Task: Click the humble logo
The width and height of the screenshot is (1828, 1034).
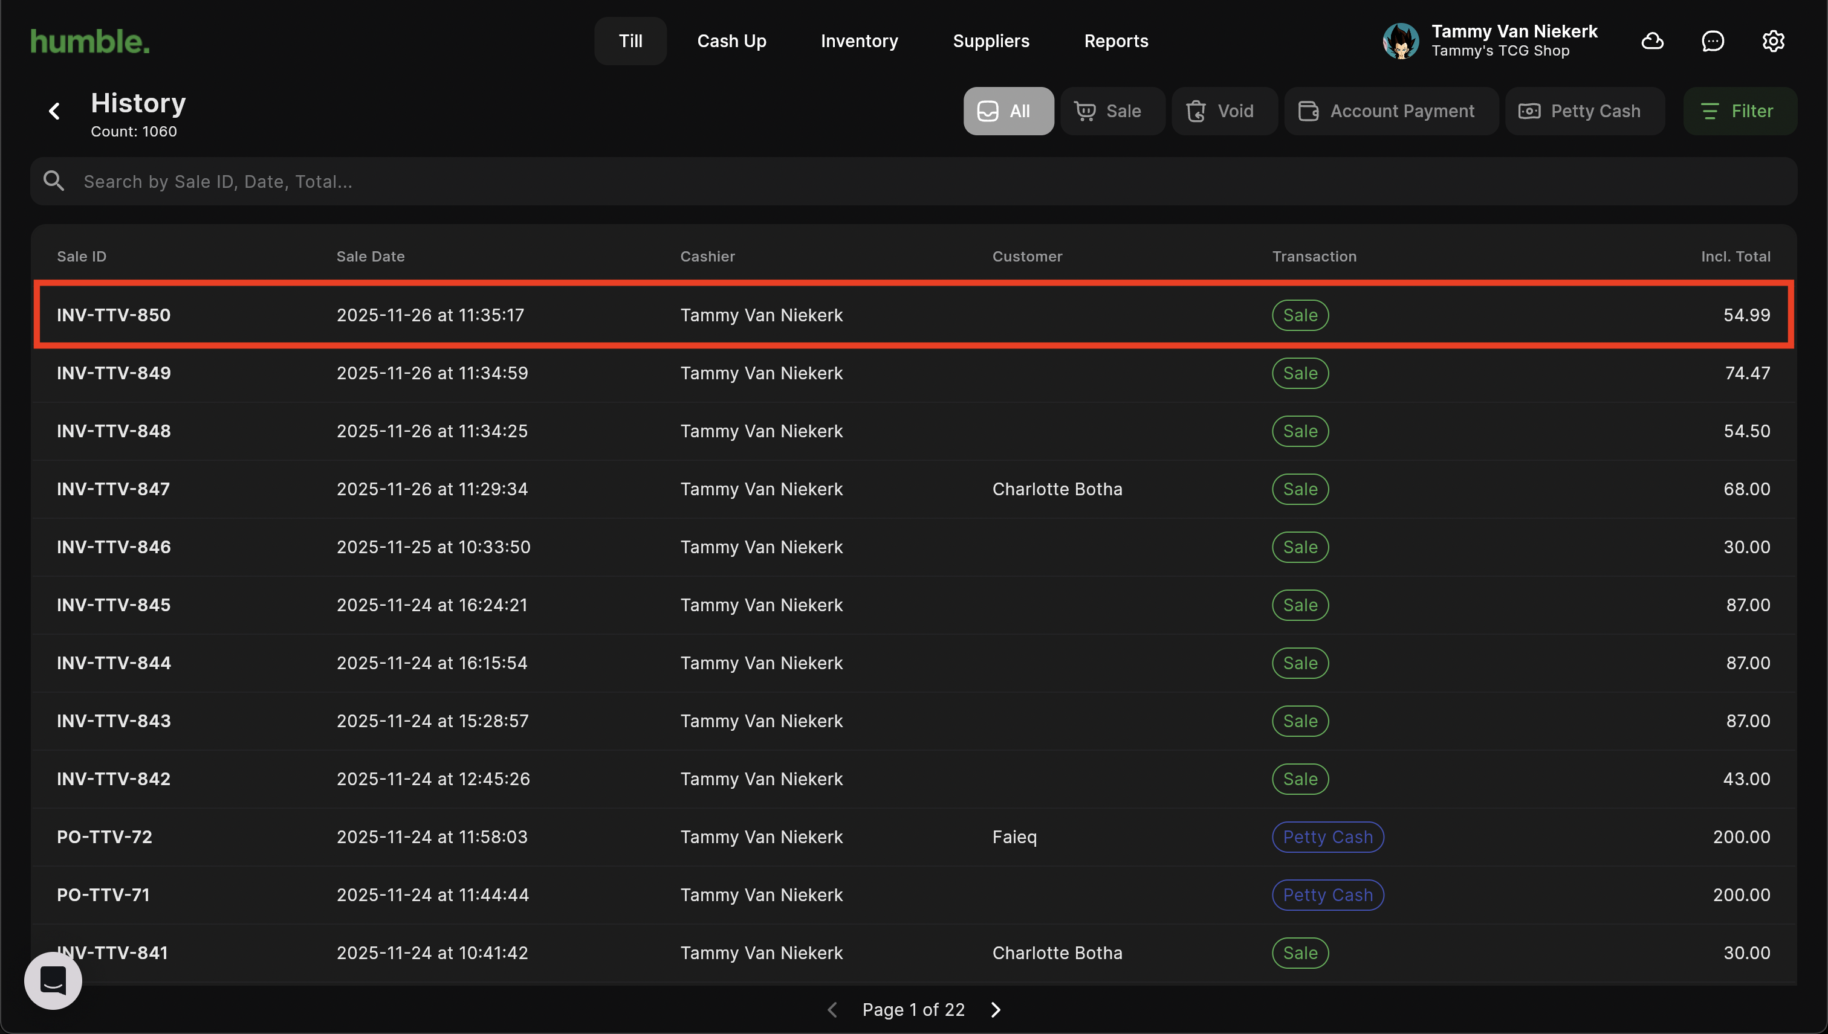Action: pos(90,41)
